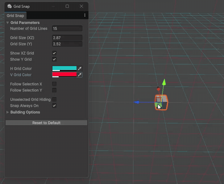The height and width of the screenshot is (184, 224).
Task: Click the Grid Snap window title icon
Action: tap(10, 6)
